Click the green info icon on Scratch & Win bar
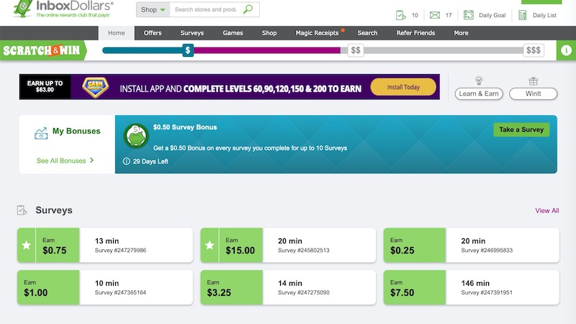576x324 pixels. coord(566,50)
